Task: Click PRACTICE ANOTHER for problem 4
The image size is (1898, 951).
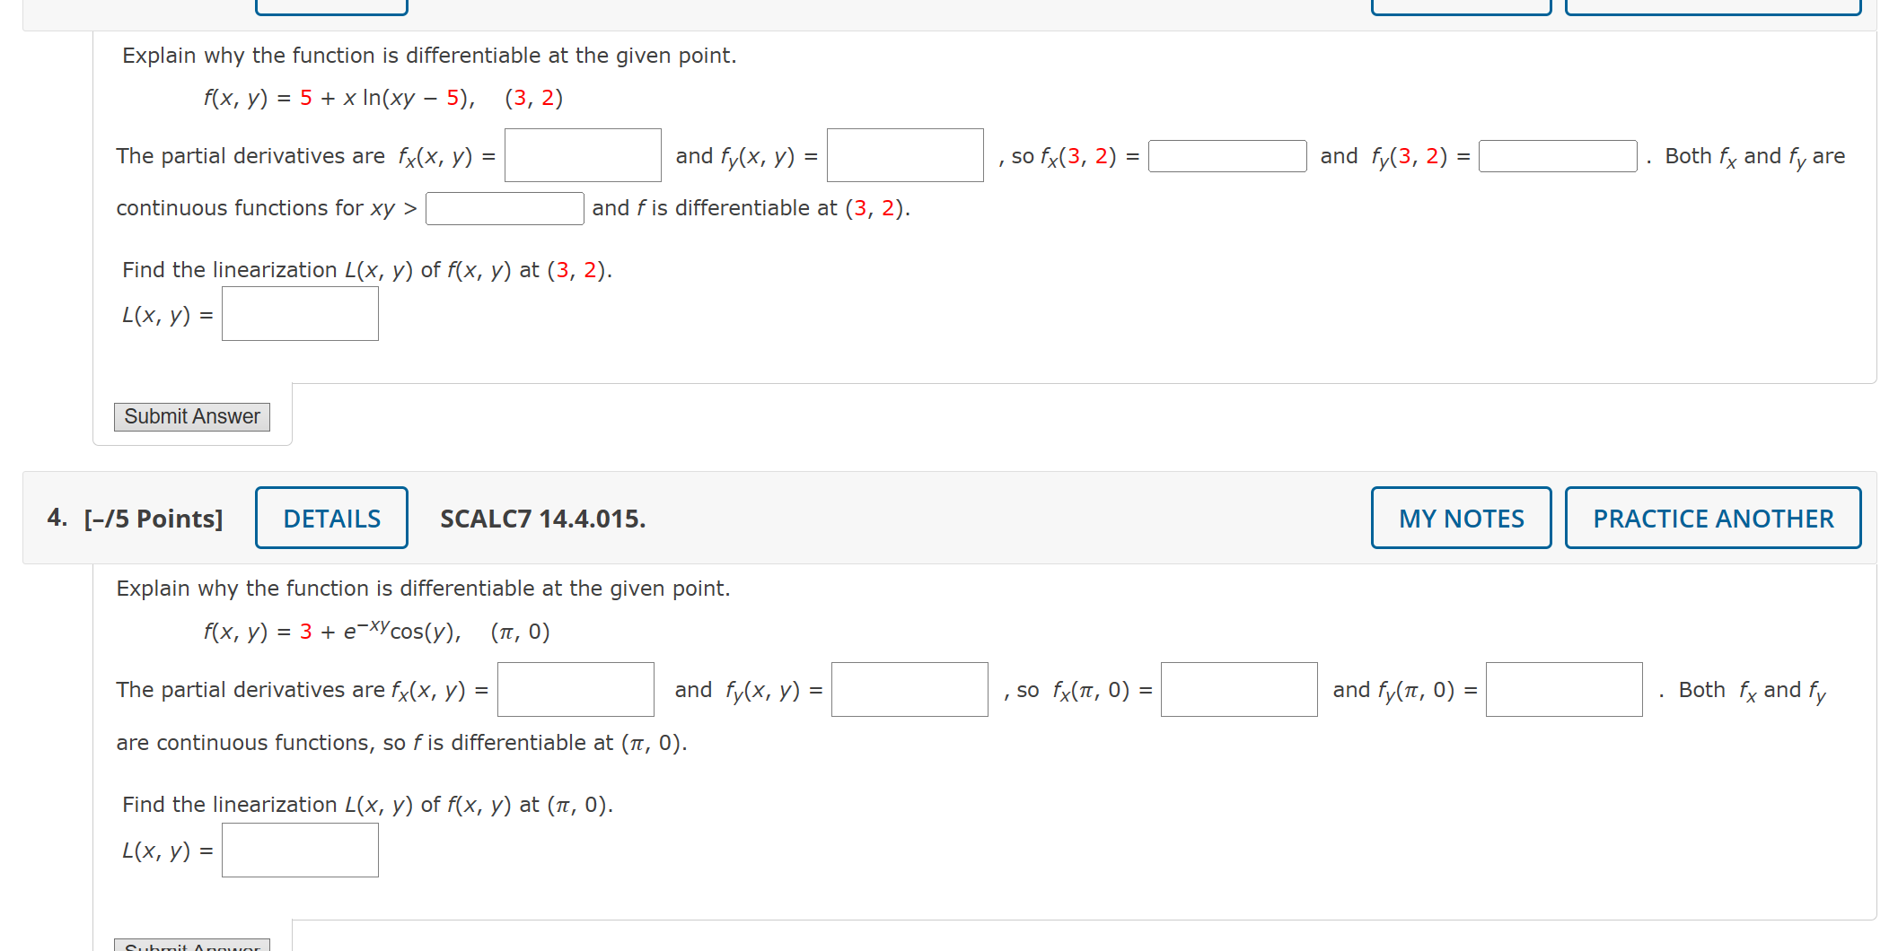Action: click(1712, 518)
